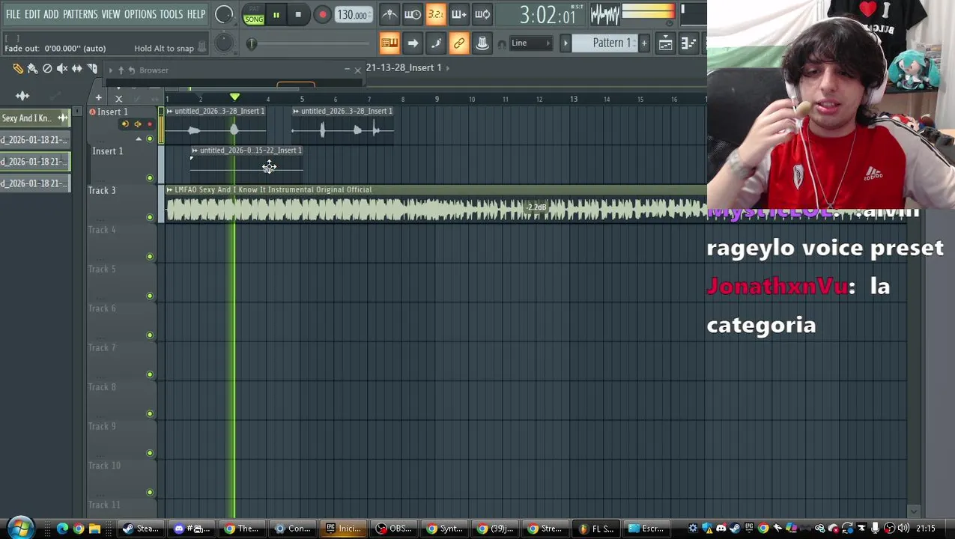Open the piano roll view icon
This screenshot has height=539, width=955.
[x=688, y=43]
